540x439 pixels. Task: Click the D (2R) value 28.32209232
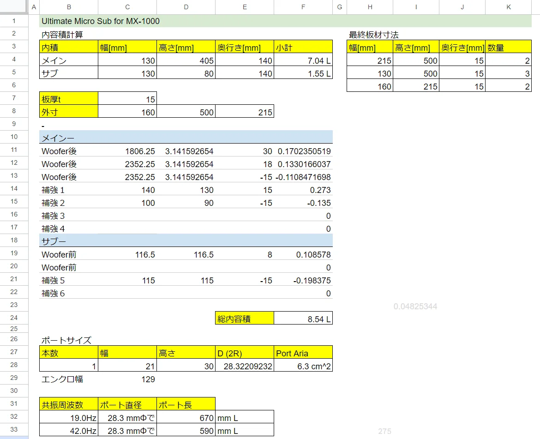(244, 367)
